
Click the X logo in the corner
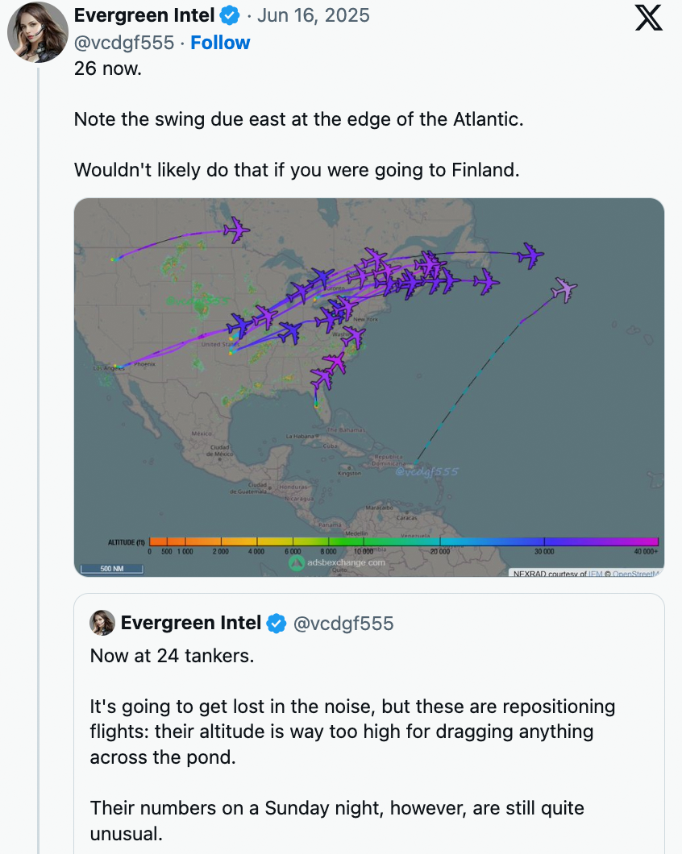pos(648,18)
